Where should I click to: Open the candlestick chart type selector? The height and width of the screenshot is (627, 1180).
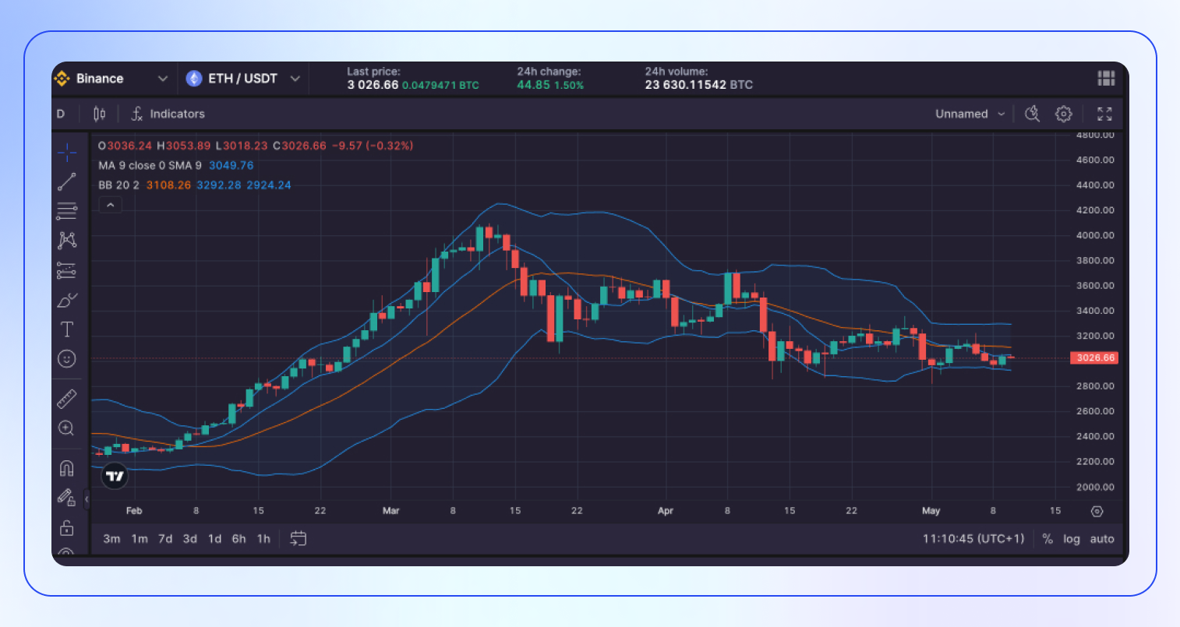pos(99,114)
